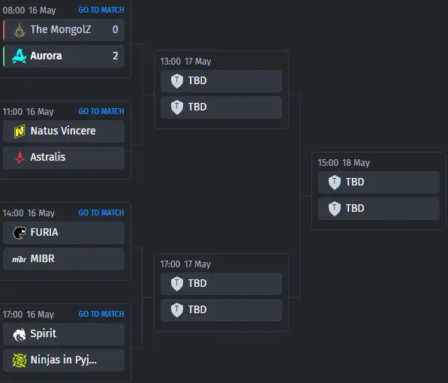Select the FURIA panther logo
The image size is (448, 383).
click(x=20, y=233)
